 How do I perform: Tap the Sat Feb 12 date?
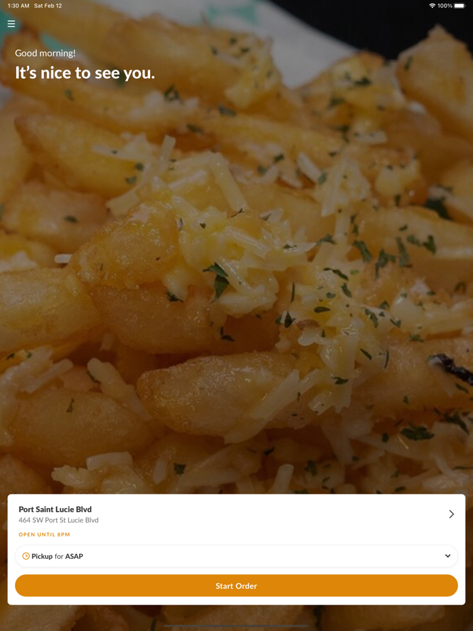pyautogui.click(x=48, y=5)
